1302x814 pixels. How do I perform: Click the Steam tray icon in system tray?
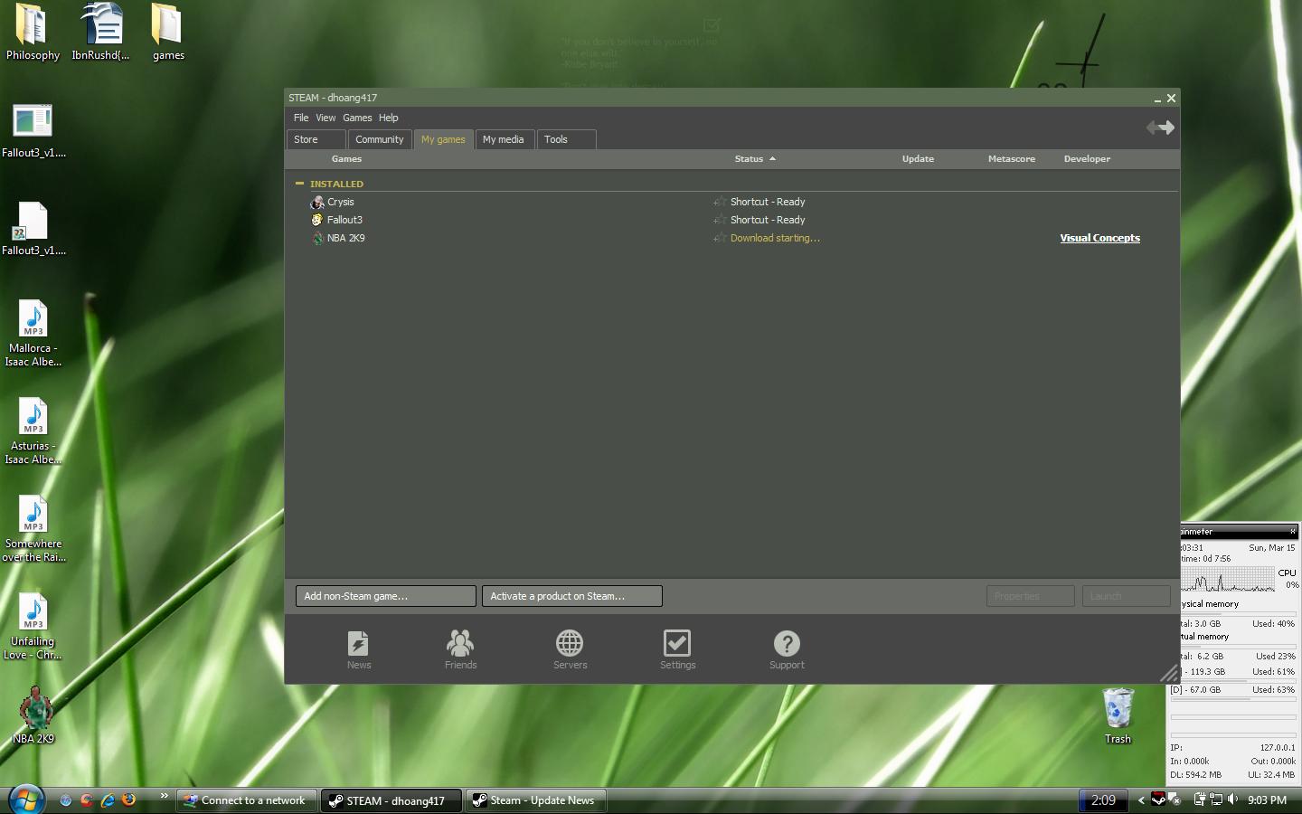1158,800
